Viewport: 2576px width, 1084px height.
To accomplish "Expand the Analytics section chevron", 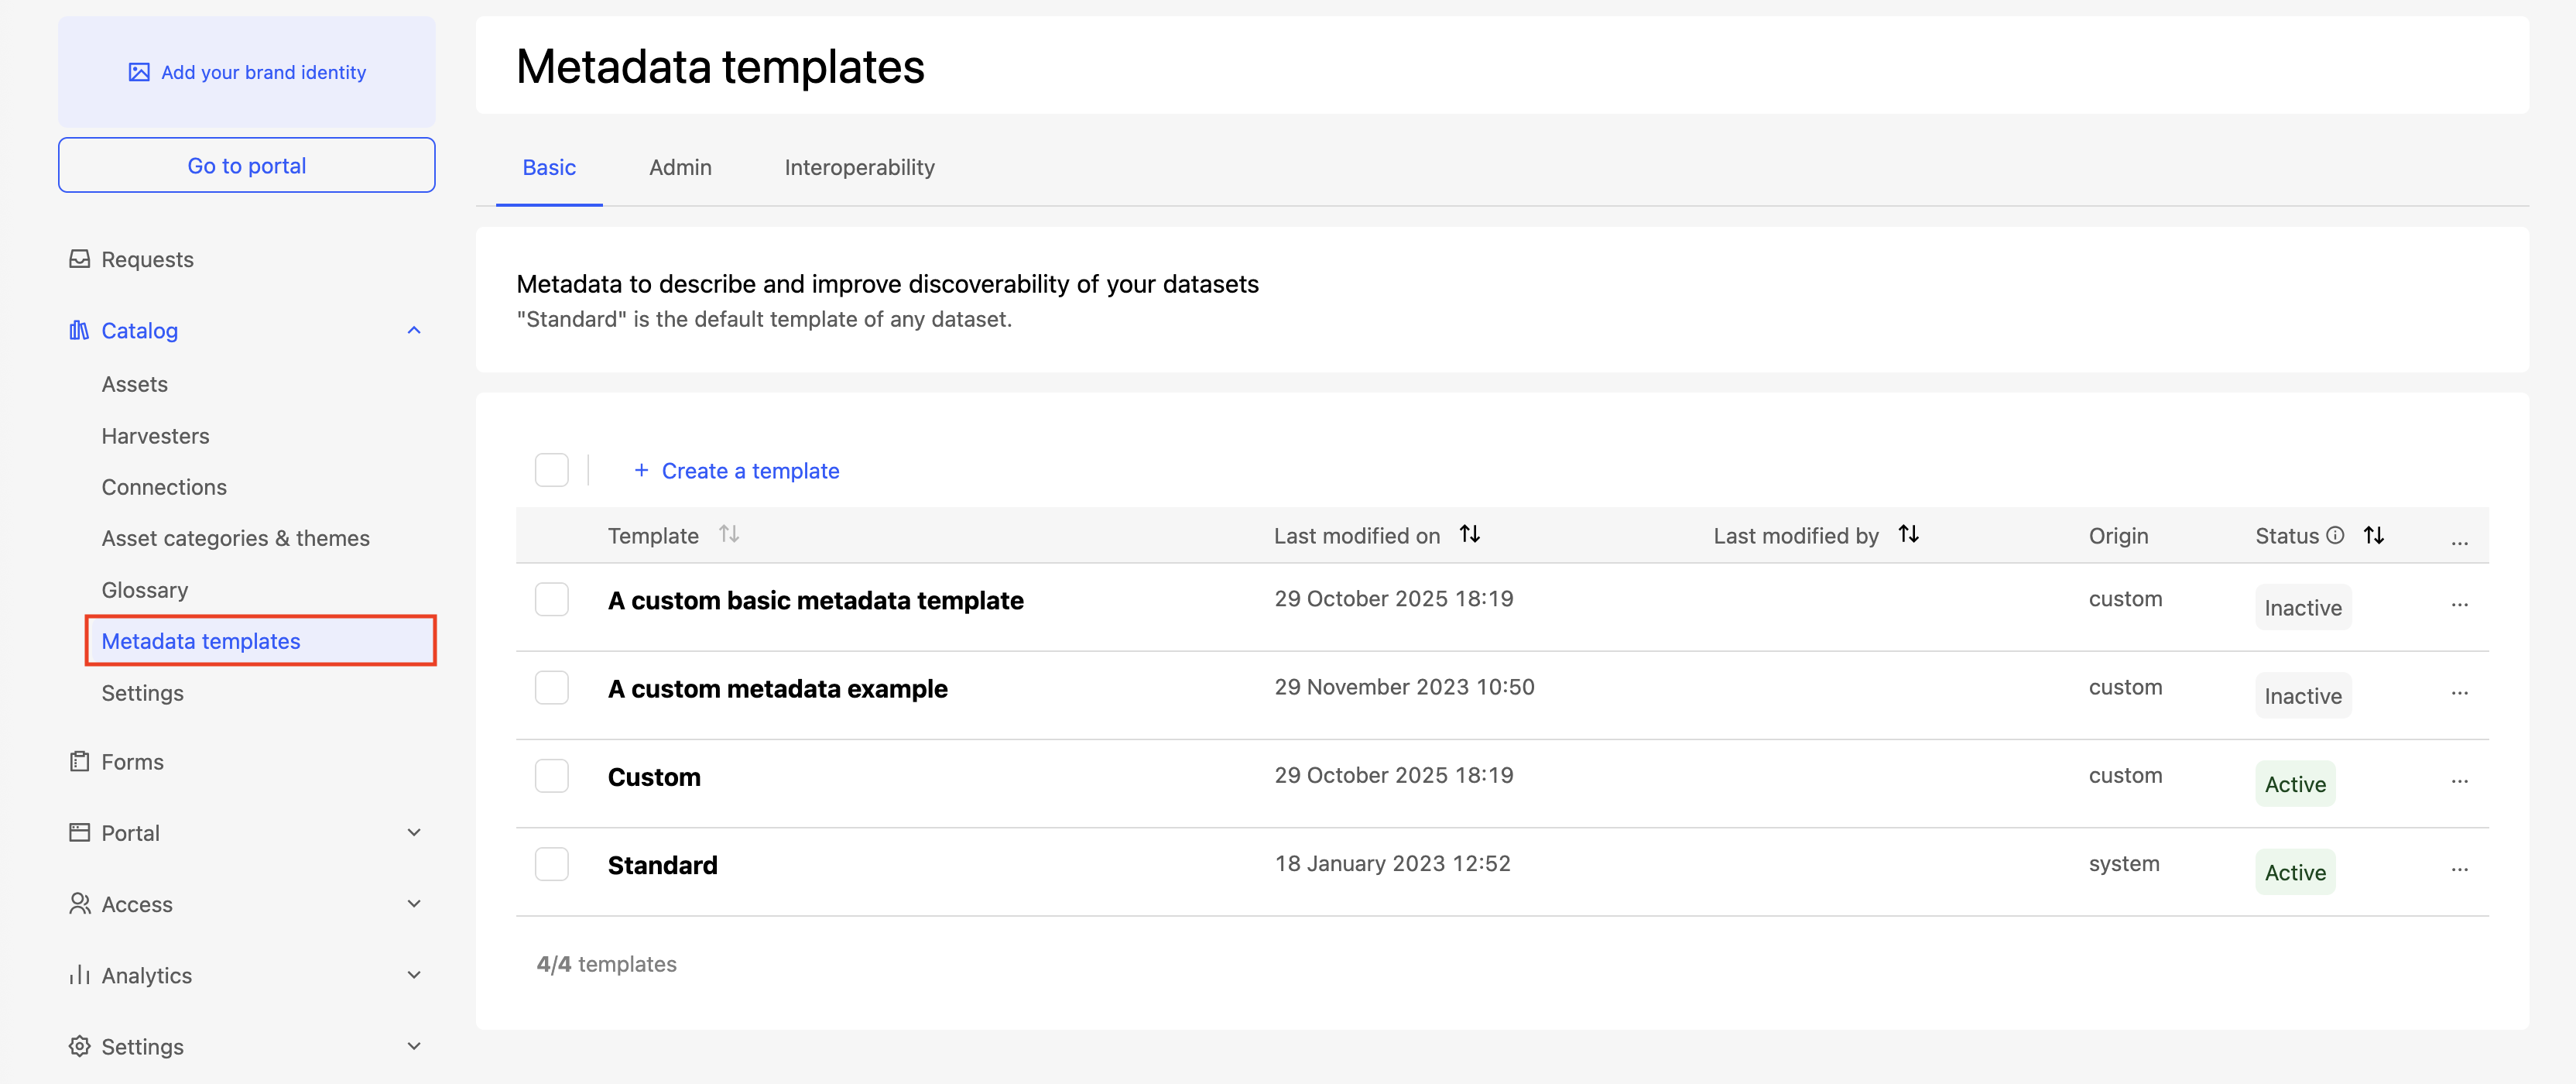I will (x=414, y=975).
